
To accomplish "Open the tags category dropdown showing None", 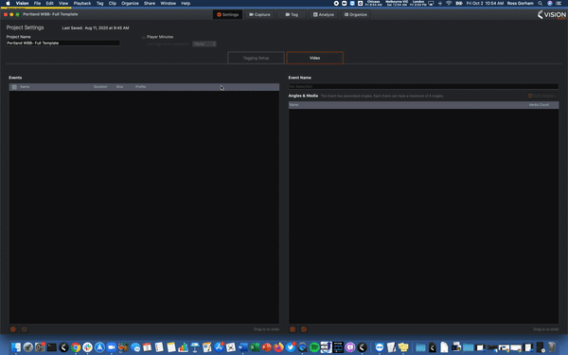I will (204, 44).
